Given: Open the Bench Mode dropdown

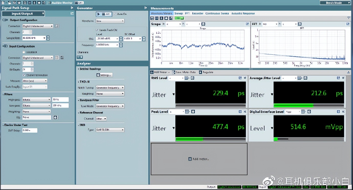Looking at the screenshot, I should click(x=335, y=3).
